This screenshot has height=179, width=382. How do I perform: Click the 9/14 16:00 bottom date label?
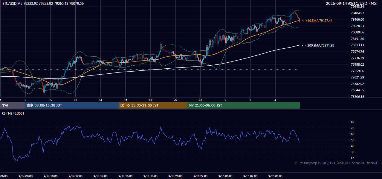pos(126,176)
